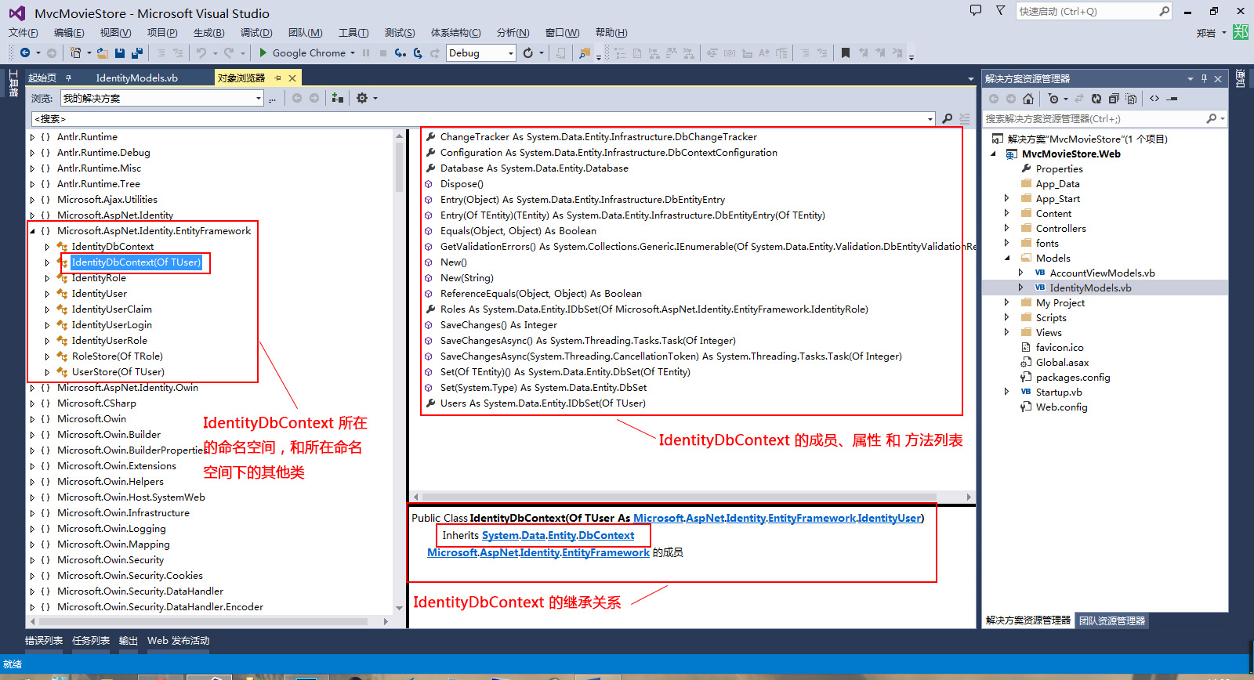
Task: Open the 工具(T) menu
Action: [353, 32]
